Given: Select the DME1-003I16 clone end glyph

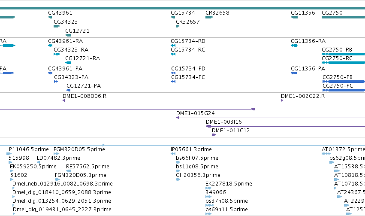Looking at the screenshot, I should pyautogui.click(x=208, y=127).
